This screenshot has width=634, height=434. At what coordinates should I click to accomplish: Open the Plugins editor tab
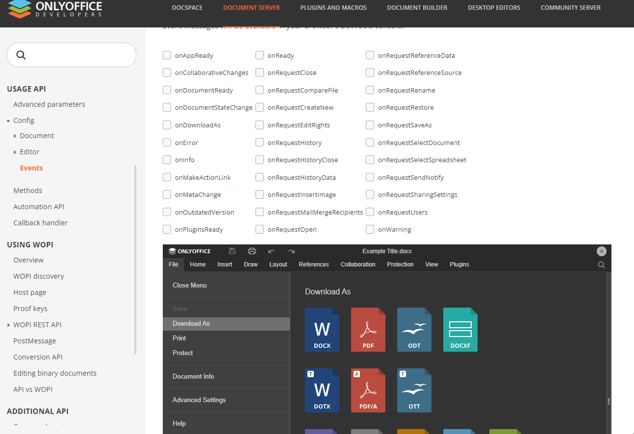[x=459, y=265]
